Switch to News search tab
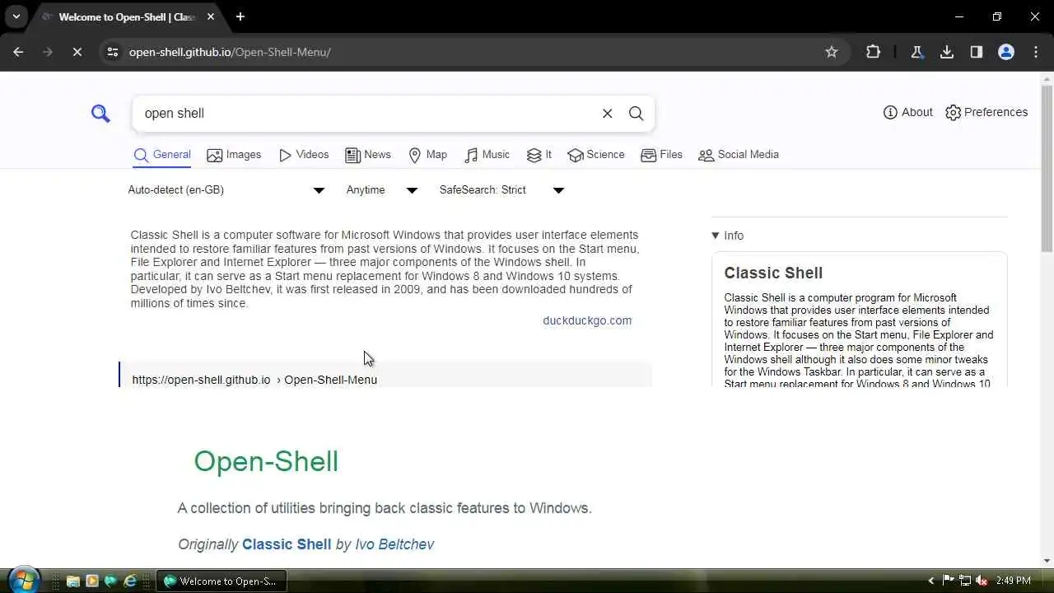The image size is (1054, 593). [368, 155]
